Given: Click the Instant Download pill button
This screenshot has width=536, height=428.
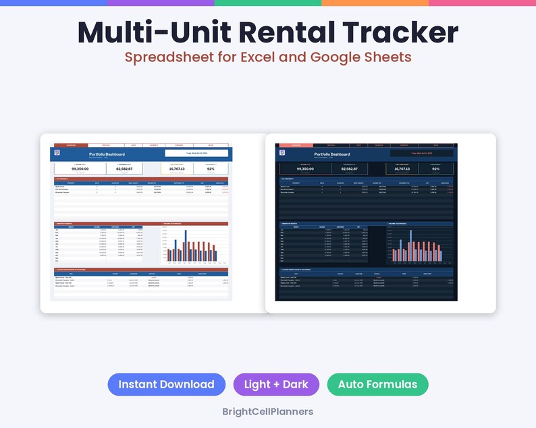Looking at the screenshot, I should coord(167,384).
